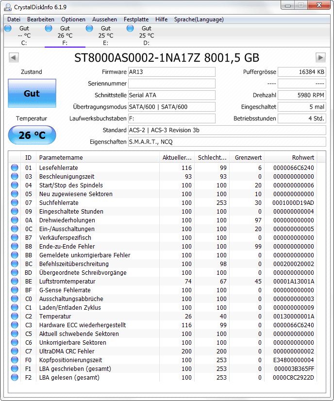This screenshot has height=401, width=334.
Task: Select the Gemeldete unkorrigierbare Fehler row text
Action: click(x=84, y=255)
